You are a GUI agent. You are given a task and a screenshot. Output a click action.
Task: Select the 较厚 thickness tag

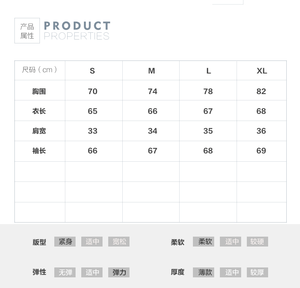(257, 272)
